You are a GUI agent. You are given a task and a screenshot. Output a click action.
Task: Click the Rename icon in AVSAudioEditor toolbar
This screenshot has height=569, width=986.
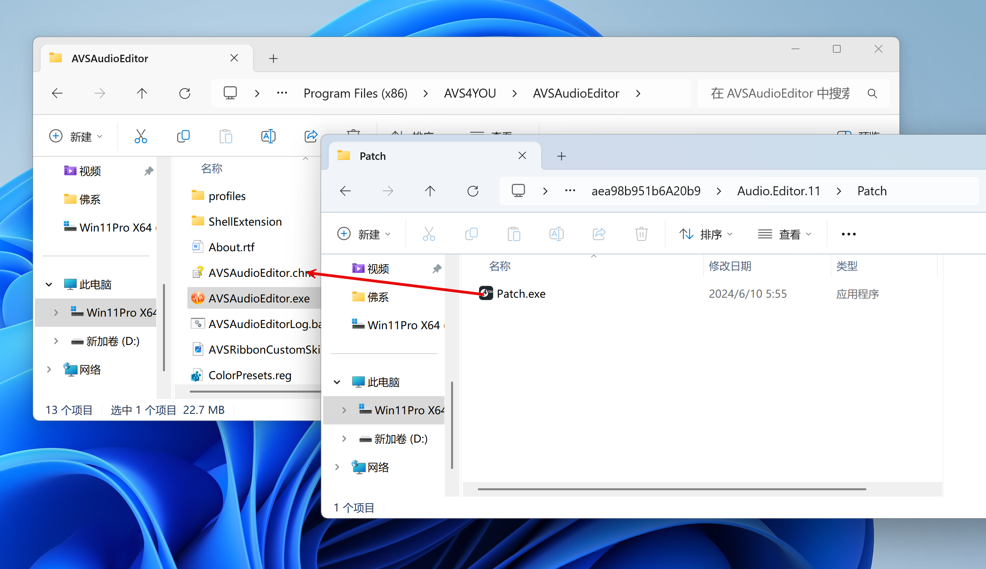(268, 136)
